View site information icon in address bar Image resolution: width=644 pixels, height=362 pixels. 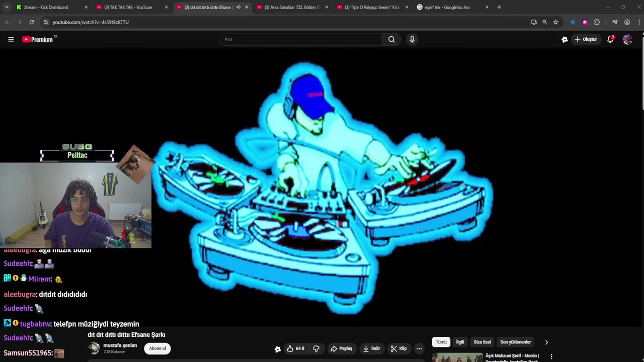click(46, 22)
